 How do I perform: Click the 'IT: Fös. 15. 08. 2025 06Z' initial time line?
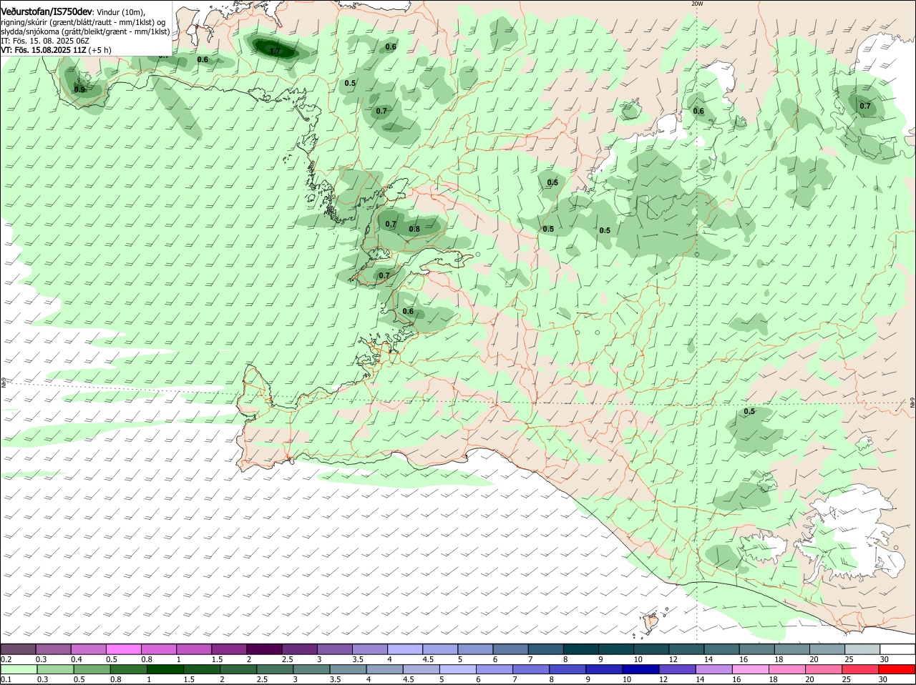[x=45, y=41]
